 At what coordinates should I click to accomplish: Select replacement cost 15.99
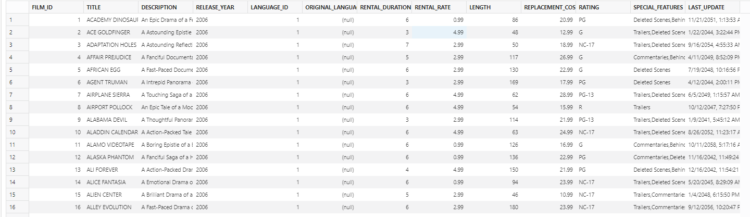click(548, 107)
